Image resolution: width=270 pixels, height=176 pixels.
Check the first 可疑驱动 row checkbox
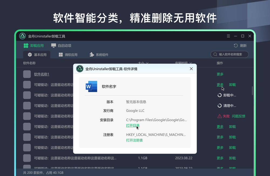tap(27, 84)
